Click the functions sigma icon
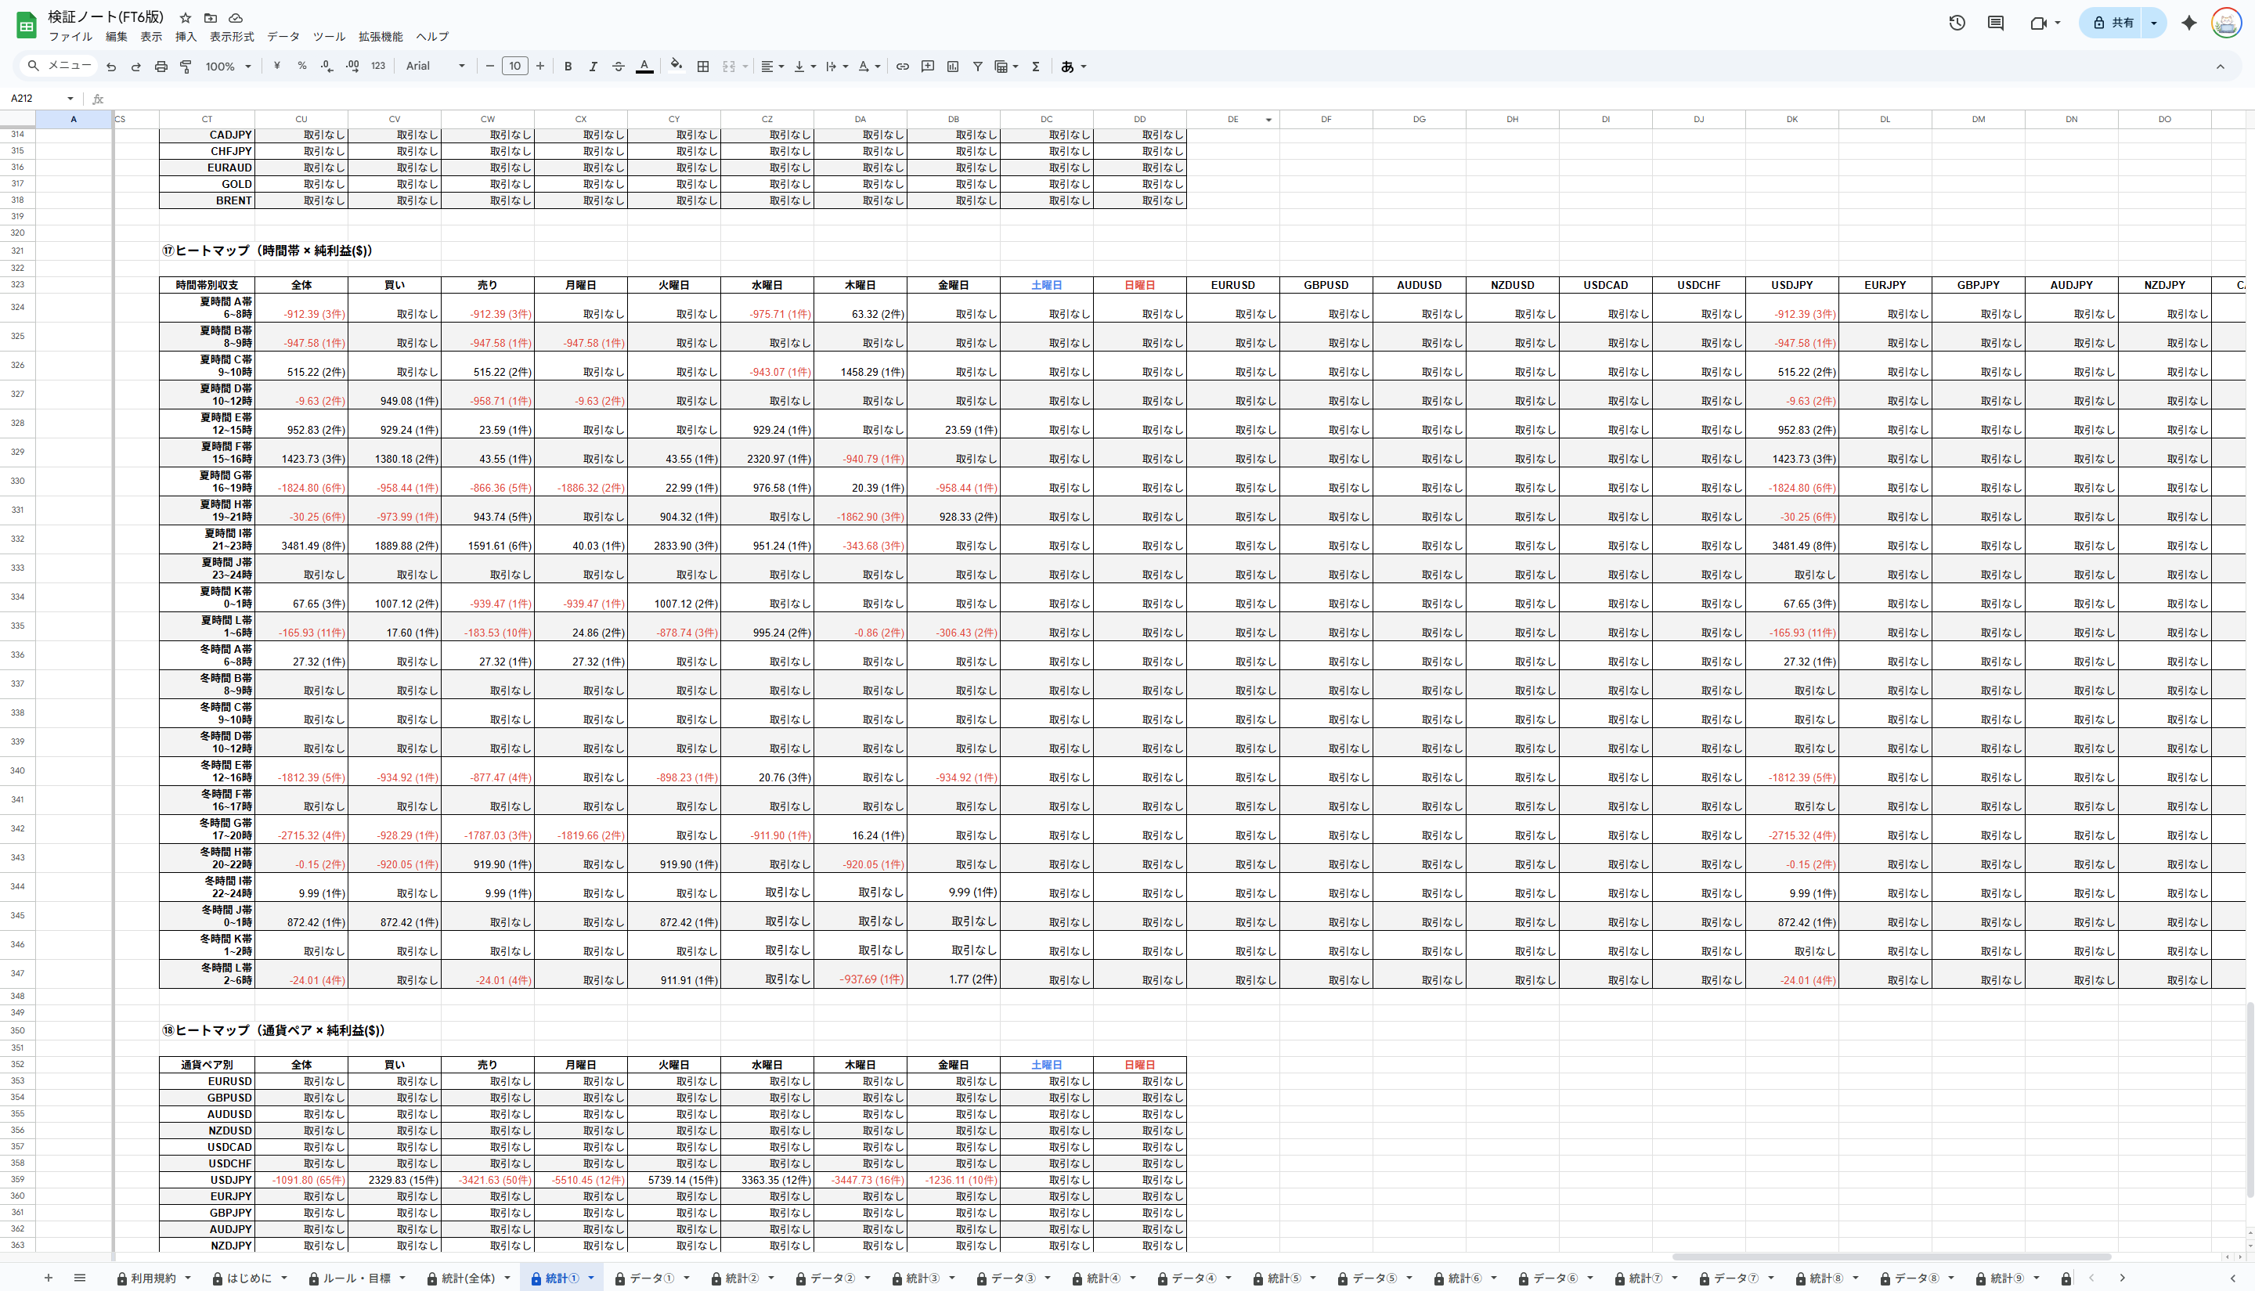 click(x=1035, y=67)
